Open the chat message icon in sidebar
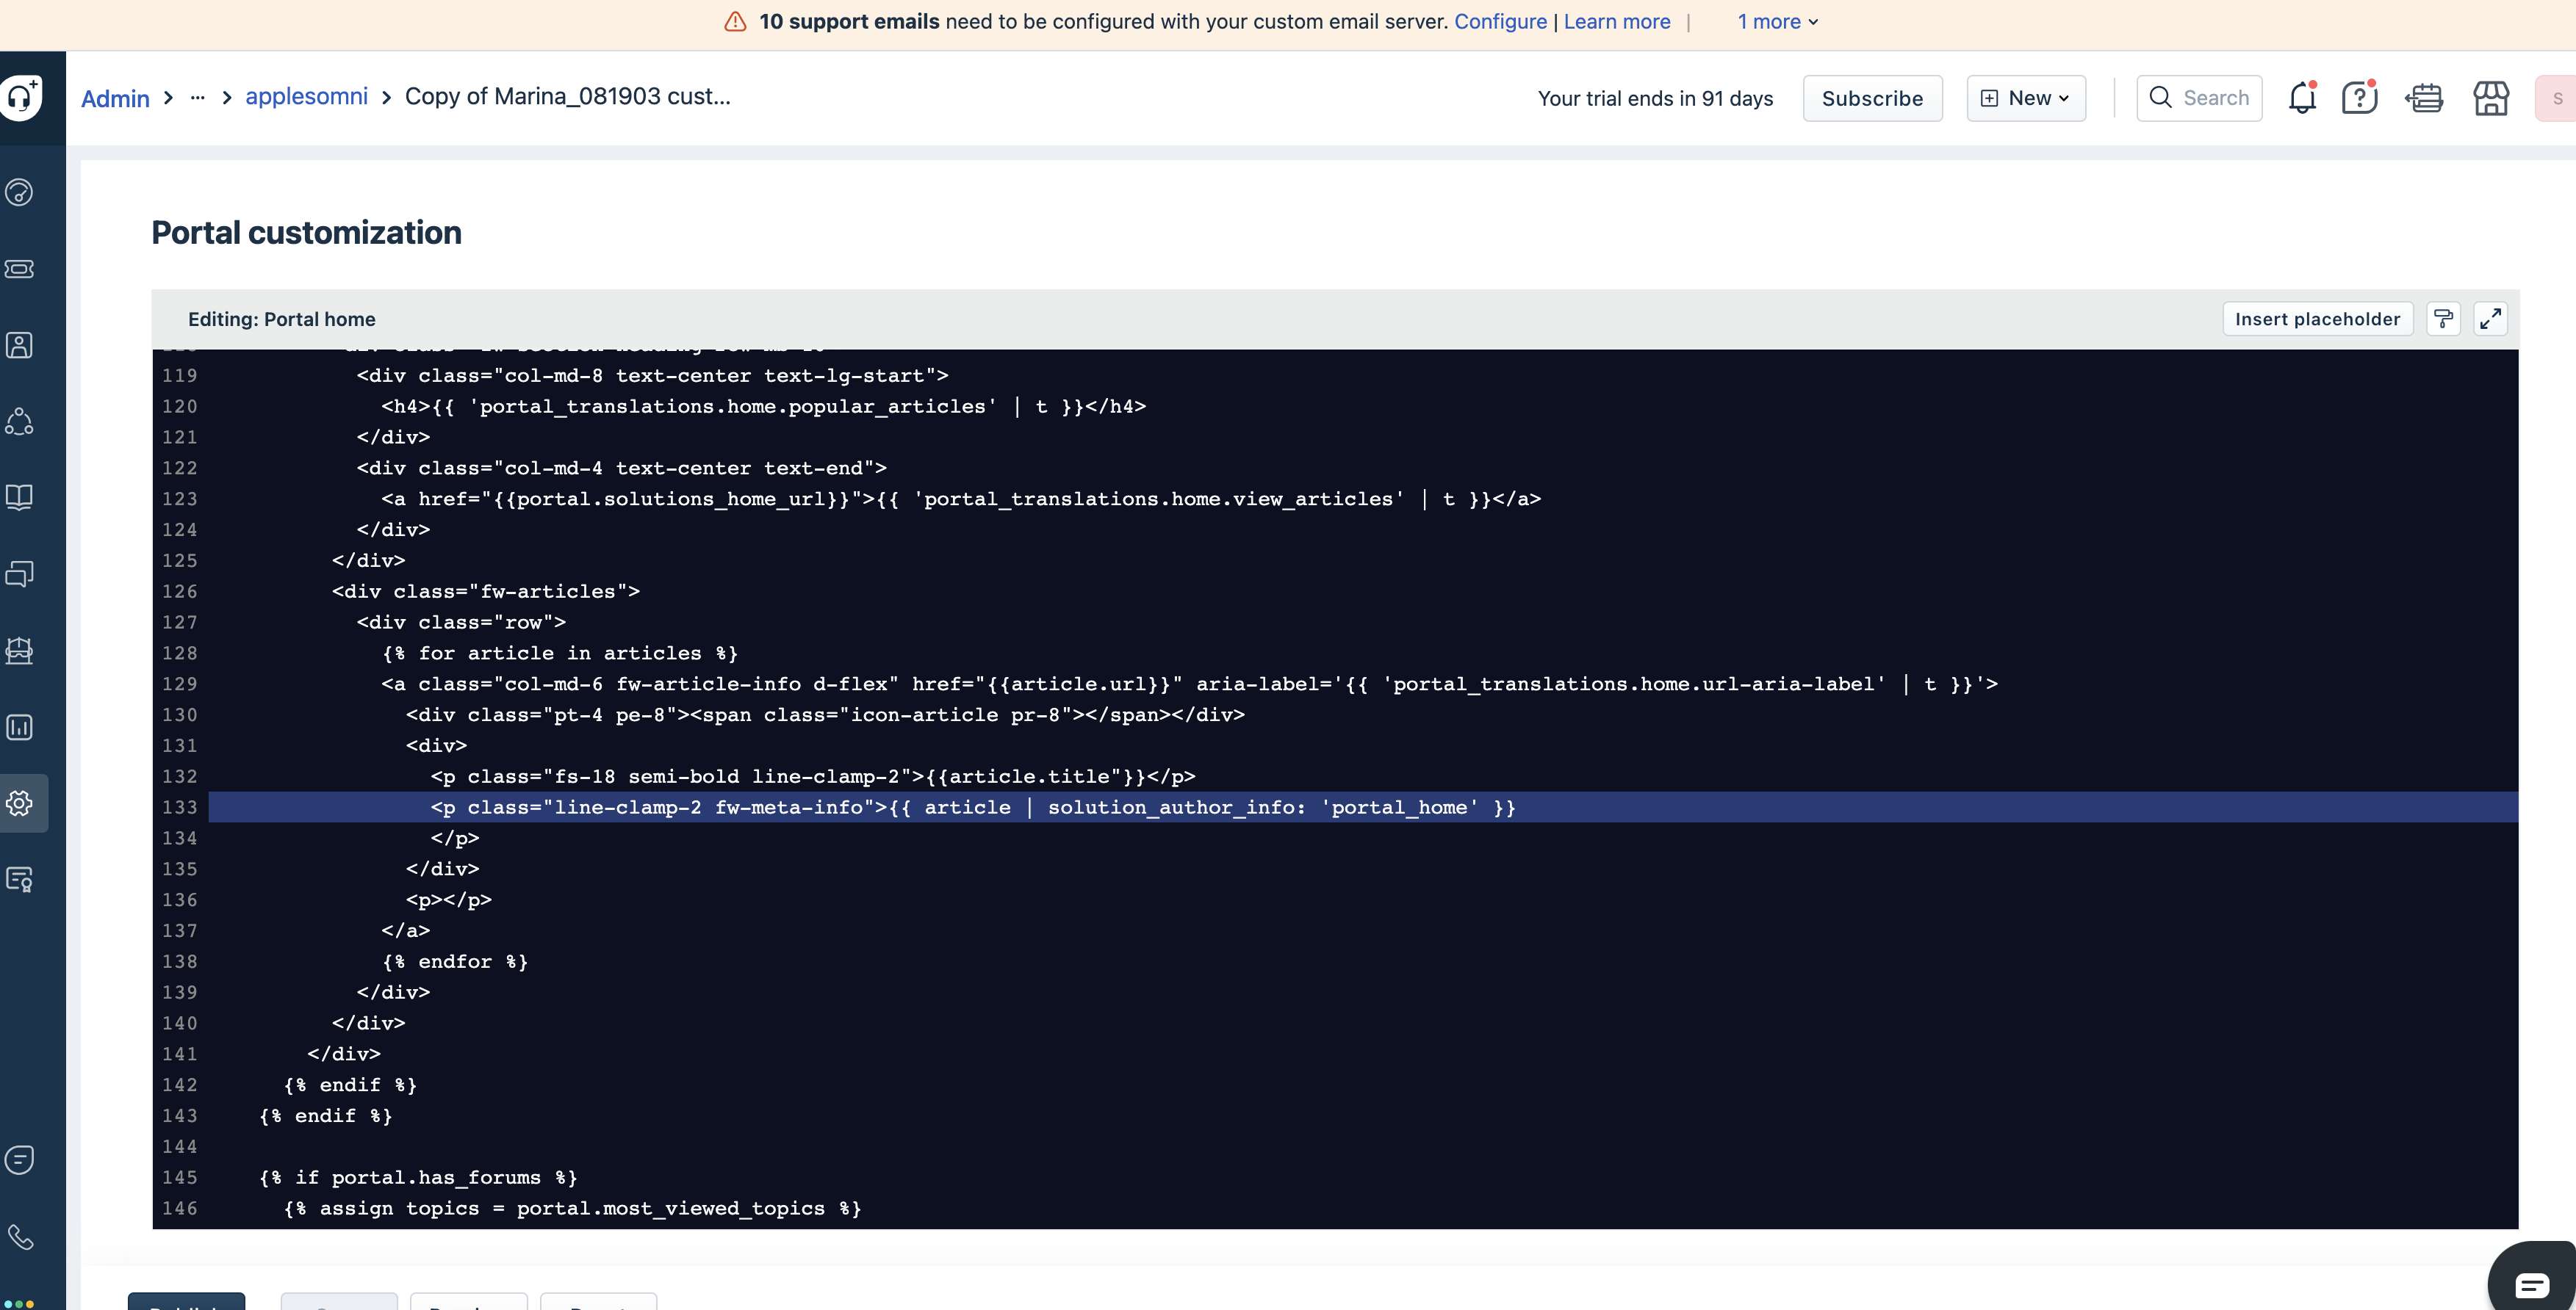 20,1160
